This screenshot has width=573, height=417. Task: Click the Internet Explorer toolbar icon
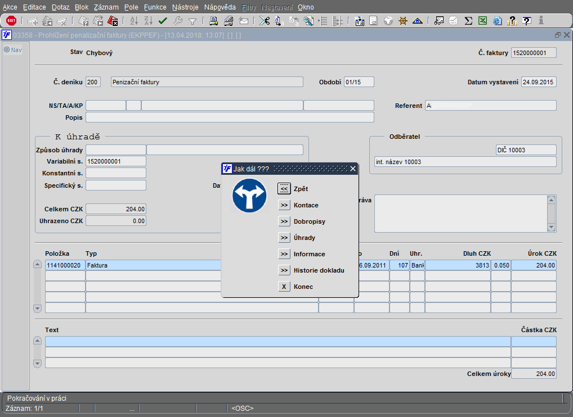[498, 21]
